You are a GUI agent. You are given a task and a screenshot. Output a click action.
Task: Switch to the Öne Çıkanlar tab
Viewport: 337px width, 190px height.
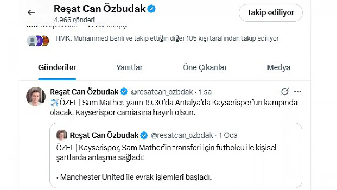pyautogui.click(x=205, y=67)
